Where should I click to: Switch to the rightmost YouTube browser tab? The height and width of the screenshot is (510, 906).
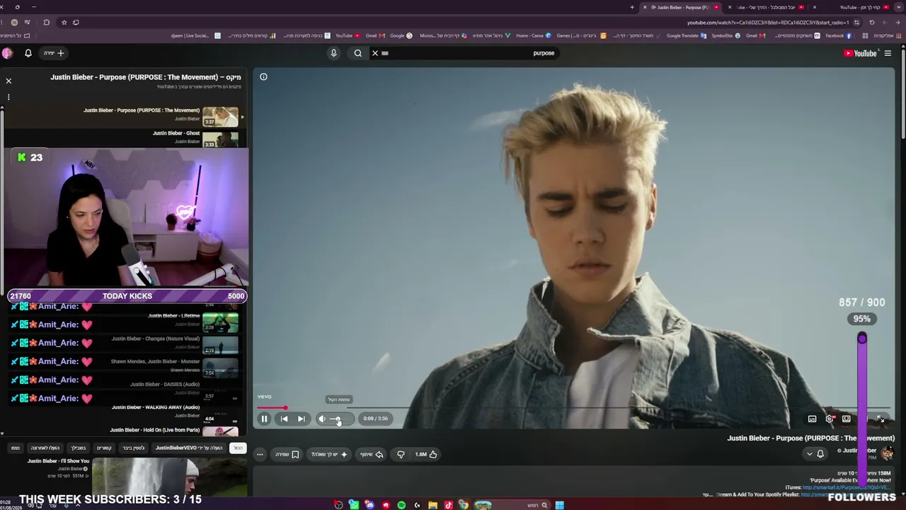(864, 7)
